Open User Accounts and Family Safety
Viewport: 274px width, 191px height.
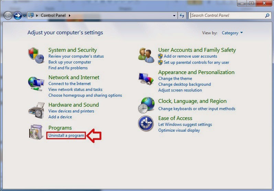click(x=197, y=50)
